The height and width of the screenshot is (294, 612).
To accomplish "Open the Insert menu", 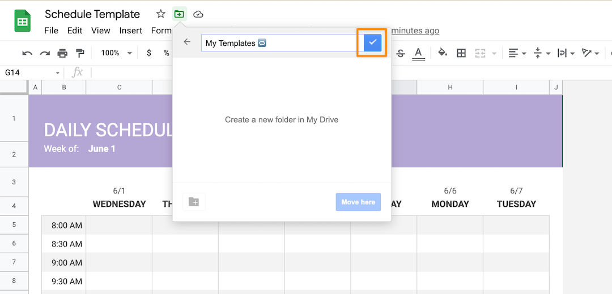I will click(130, 31).
